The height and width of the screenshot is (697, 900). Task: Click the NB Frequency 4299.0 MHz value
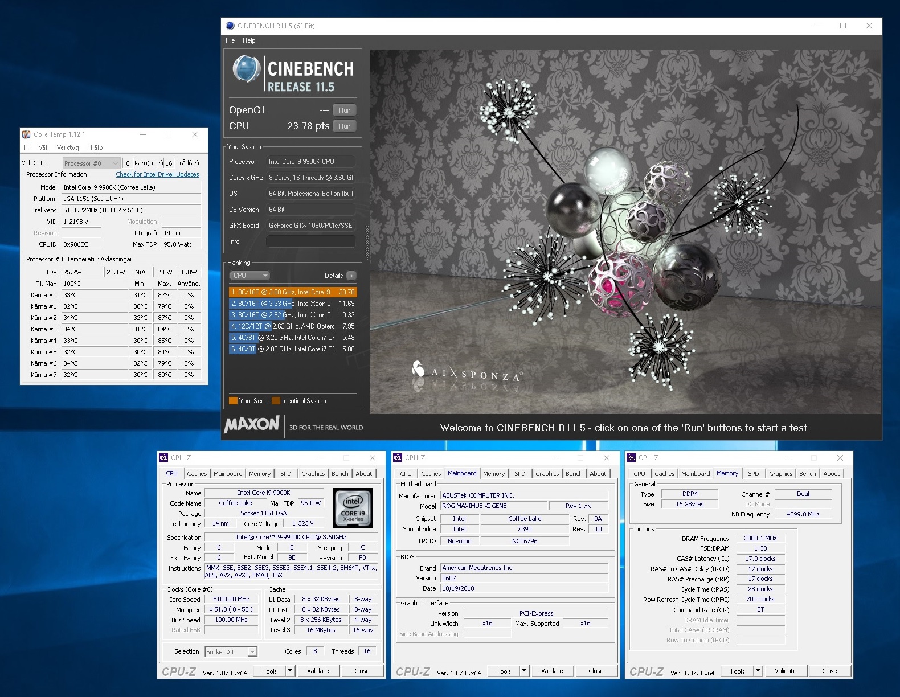(x=803, y=514)
